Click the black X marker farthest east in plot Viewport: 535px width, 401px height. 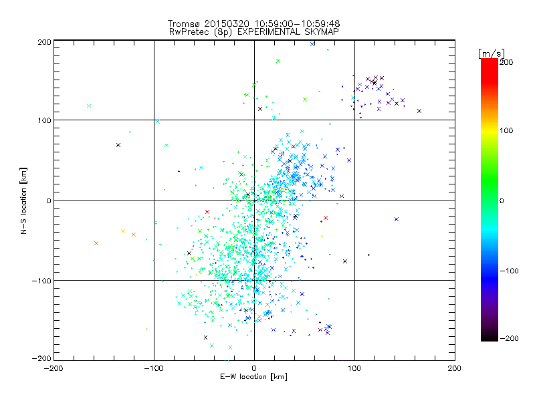pos(419,111)
